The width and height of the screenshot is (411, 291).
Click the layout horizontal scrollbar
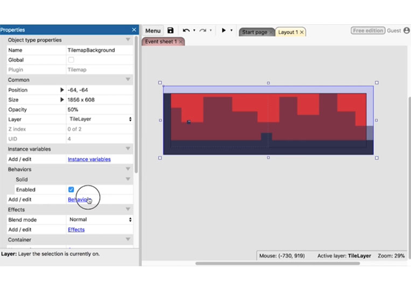point(277,263)
